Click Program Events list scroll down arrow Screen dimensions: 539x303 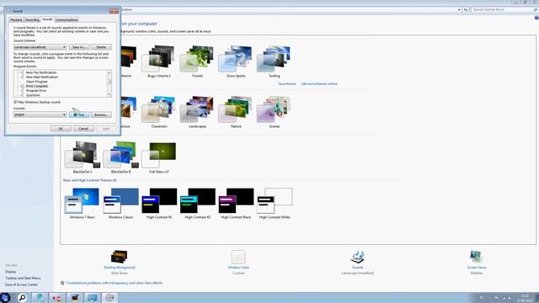point(109,94)
